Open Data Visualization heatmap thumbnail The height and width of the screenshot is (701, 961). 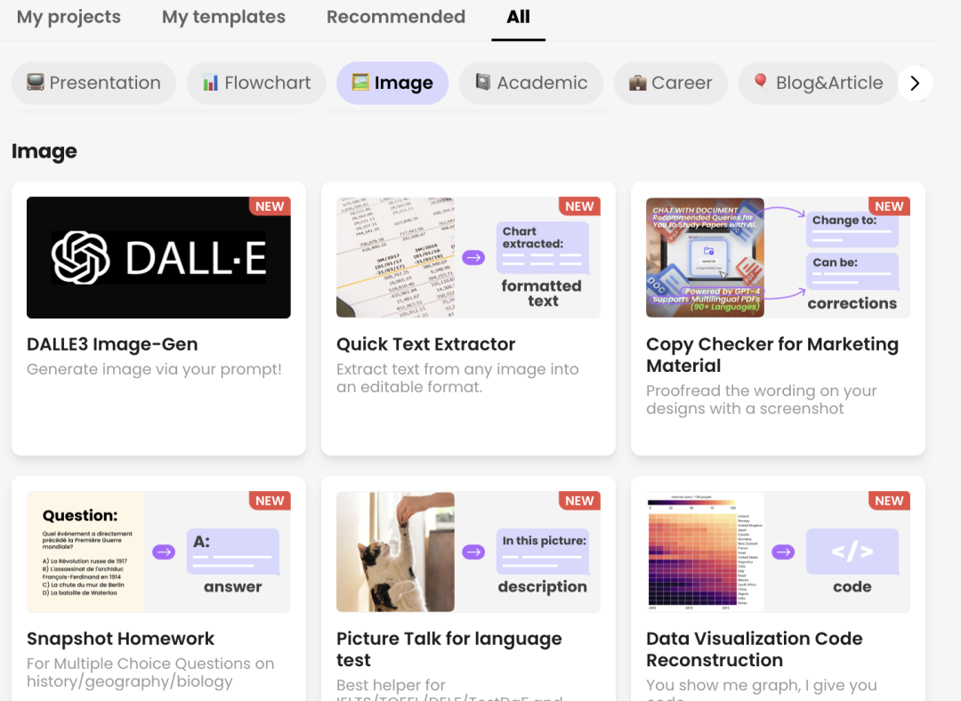[x=706, y=552]
